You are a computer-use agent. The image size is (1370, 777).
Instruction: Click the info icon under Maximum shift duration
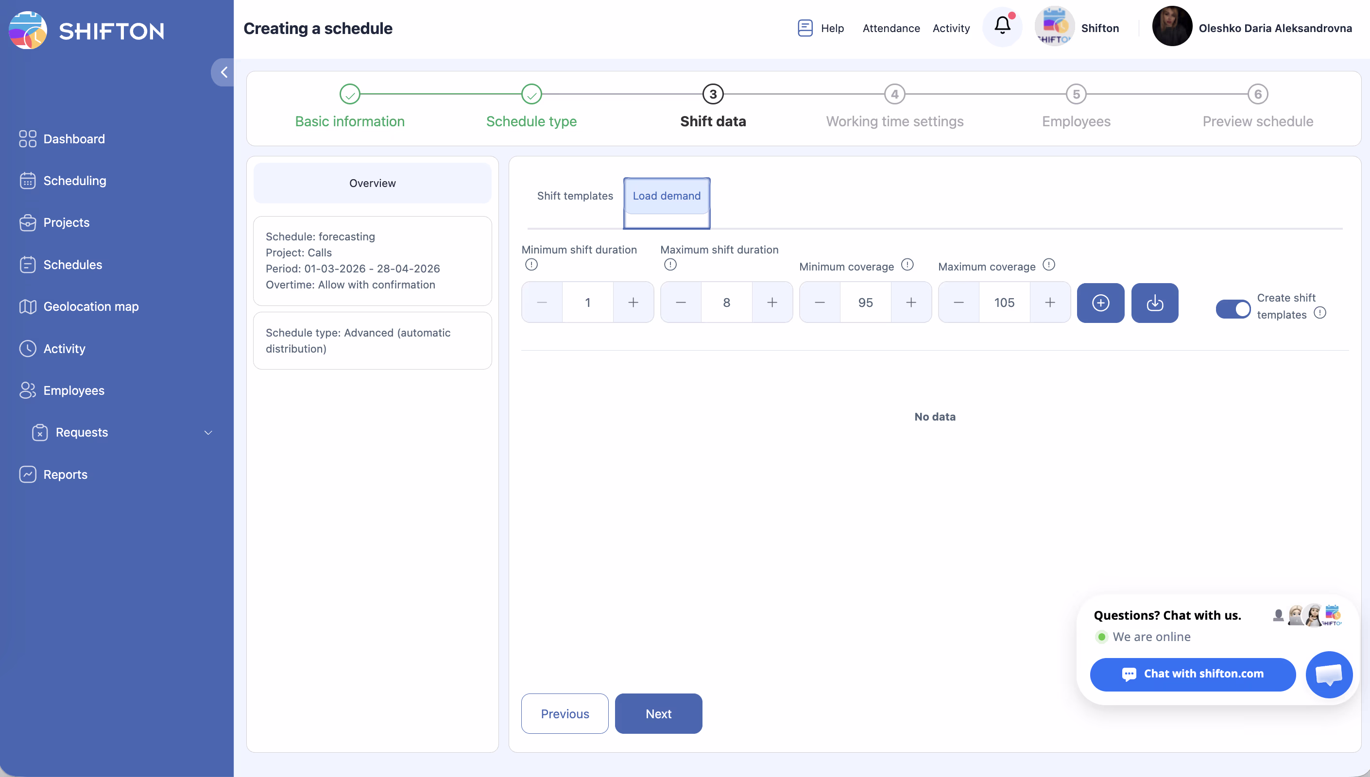[x=670, y=265]
